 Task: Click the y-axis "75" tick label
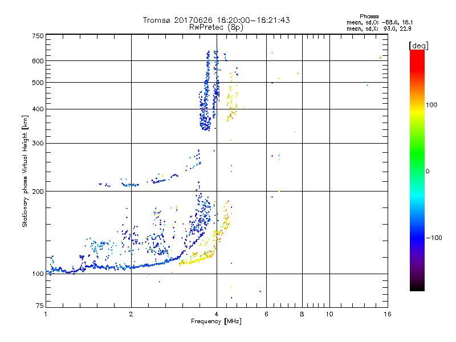click(40, 306)
